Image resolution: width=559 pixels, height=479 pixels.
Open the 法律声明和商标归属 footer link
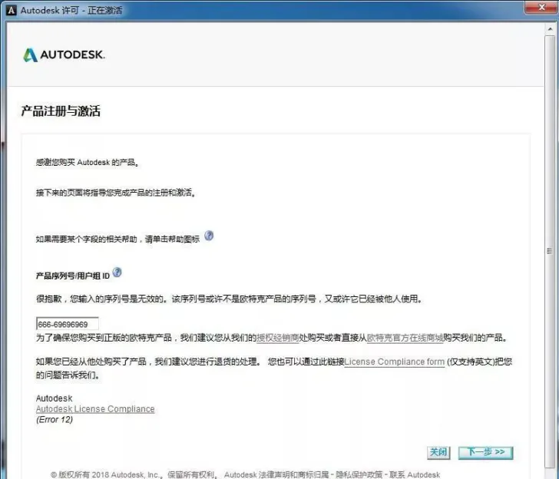point(293,474)
